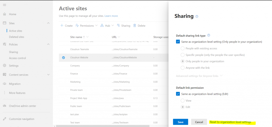Viewport: 272px width, 127px height.
Task: Open Deleted sites in the navigation
Action: click(16, 37)
